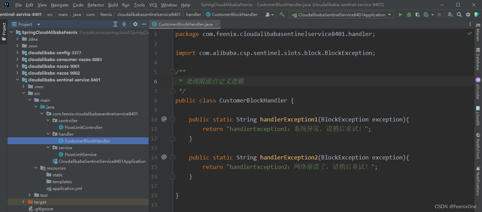Open the Project view selector dropdown
The width and height of the screenshot is (482, 212).
(x=26, y=24)
